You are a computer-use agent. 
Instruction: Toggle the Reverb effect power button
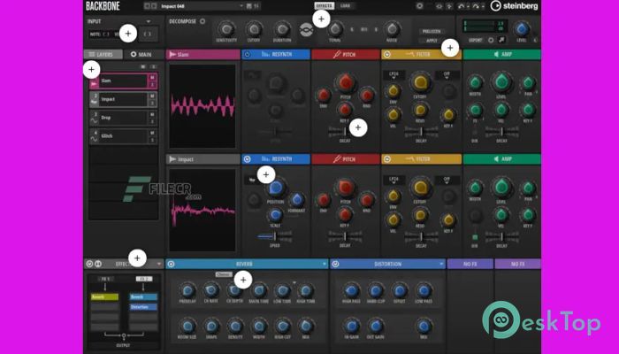[172, 264]
